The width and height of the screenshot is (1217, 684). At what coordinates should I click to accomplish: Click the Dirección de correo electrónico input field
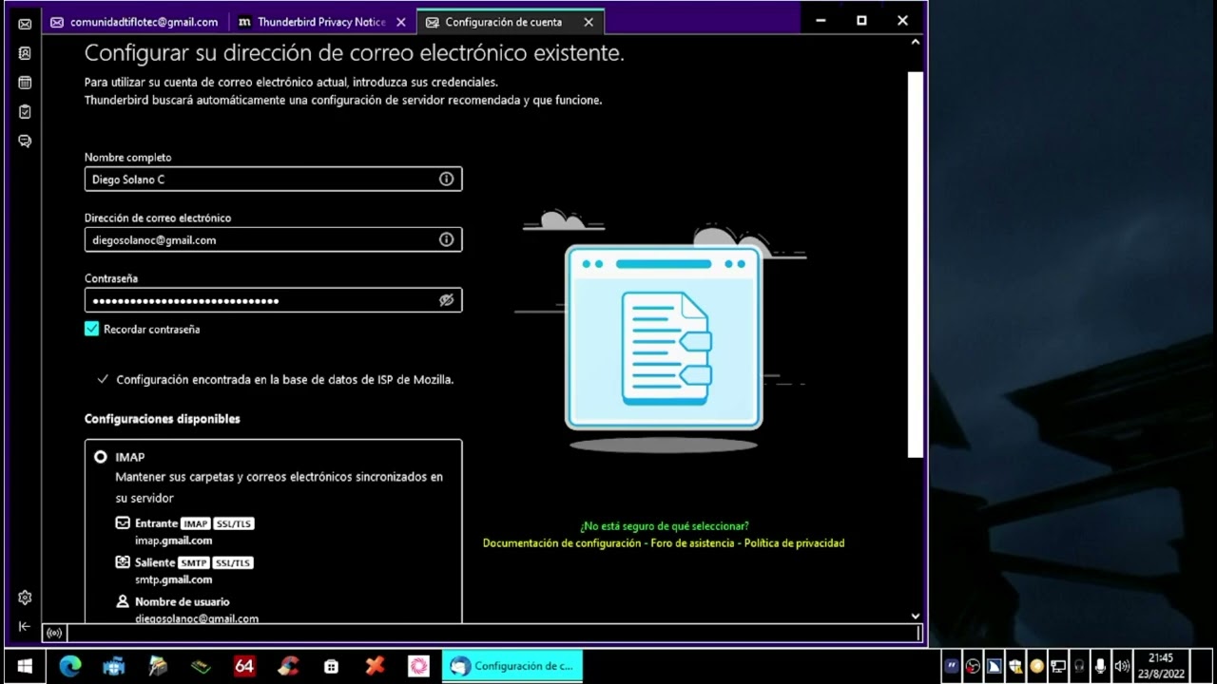273,239
